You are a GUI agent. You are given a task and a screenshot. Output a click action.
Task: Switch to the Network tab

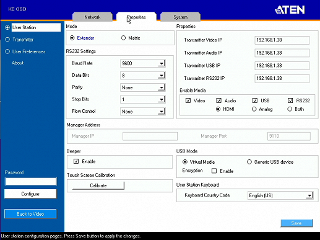pyautogui.click(x=92, y=17)
